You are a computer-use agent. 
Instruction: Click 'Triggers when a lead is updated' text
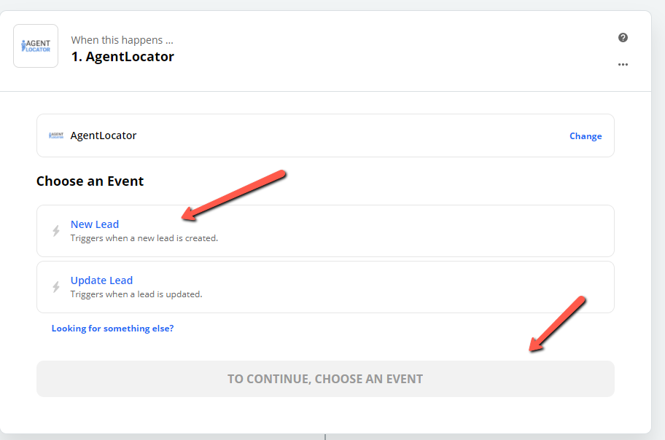coord(136,294)
